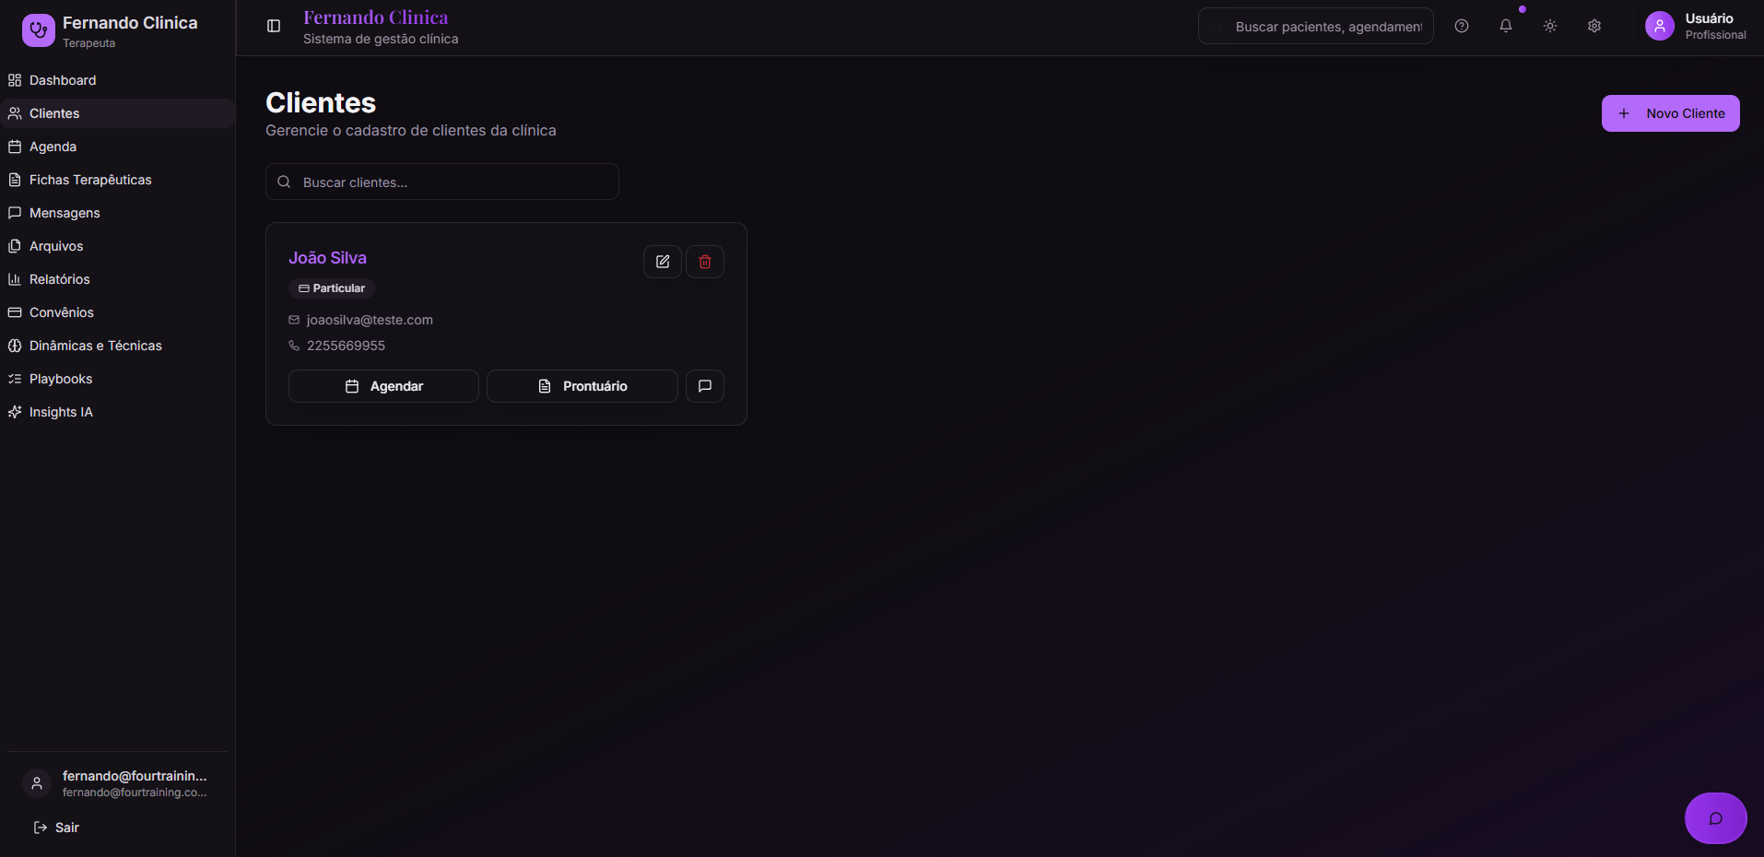1764x857 pixels.
Task: Open Convênios in sidebar
Action: 117,312
